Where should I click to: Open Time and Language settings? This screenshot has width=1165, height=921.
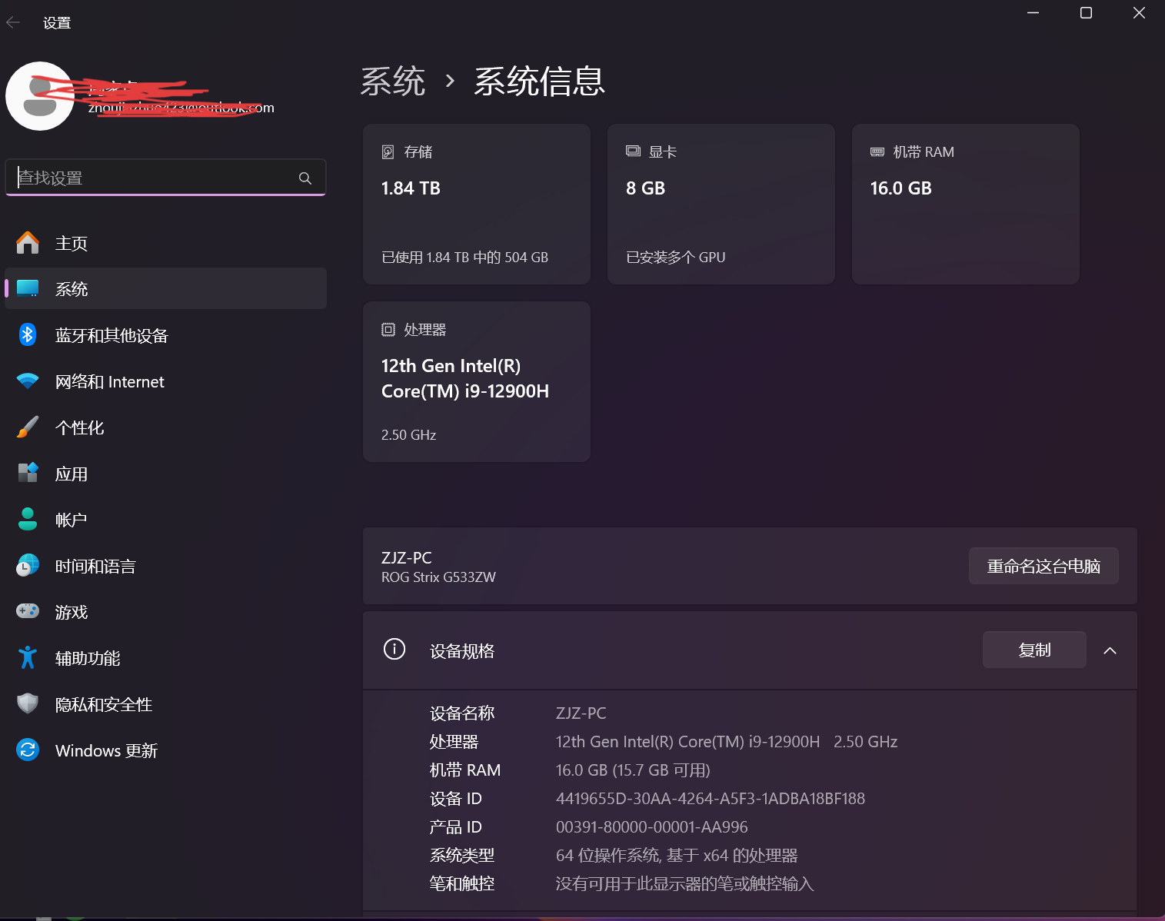click(94, 566)
